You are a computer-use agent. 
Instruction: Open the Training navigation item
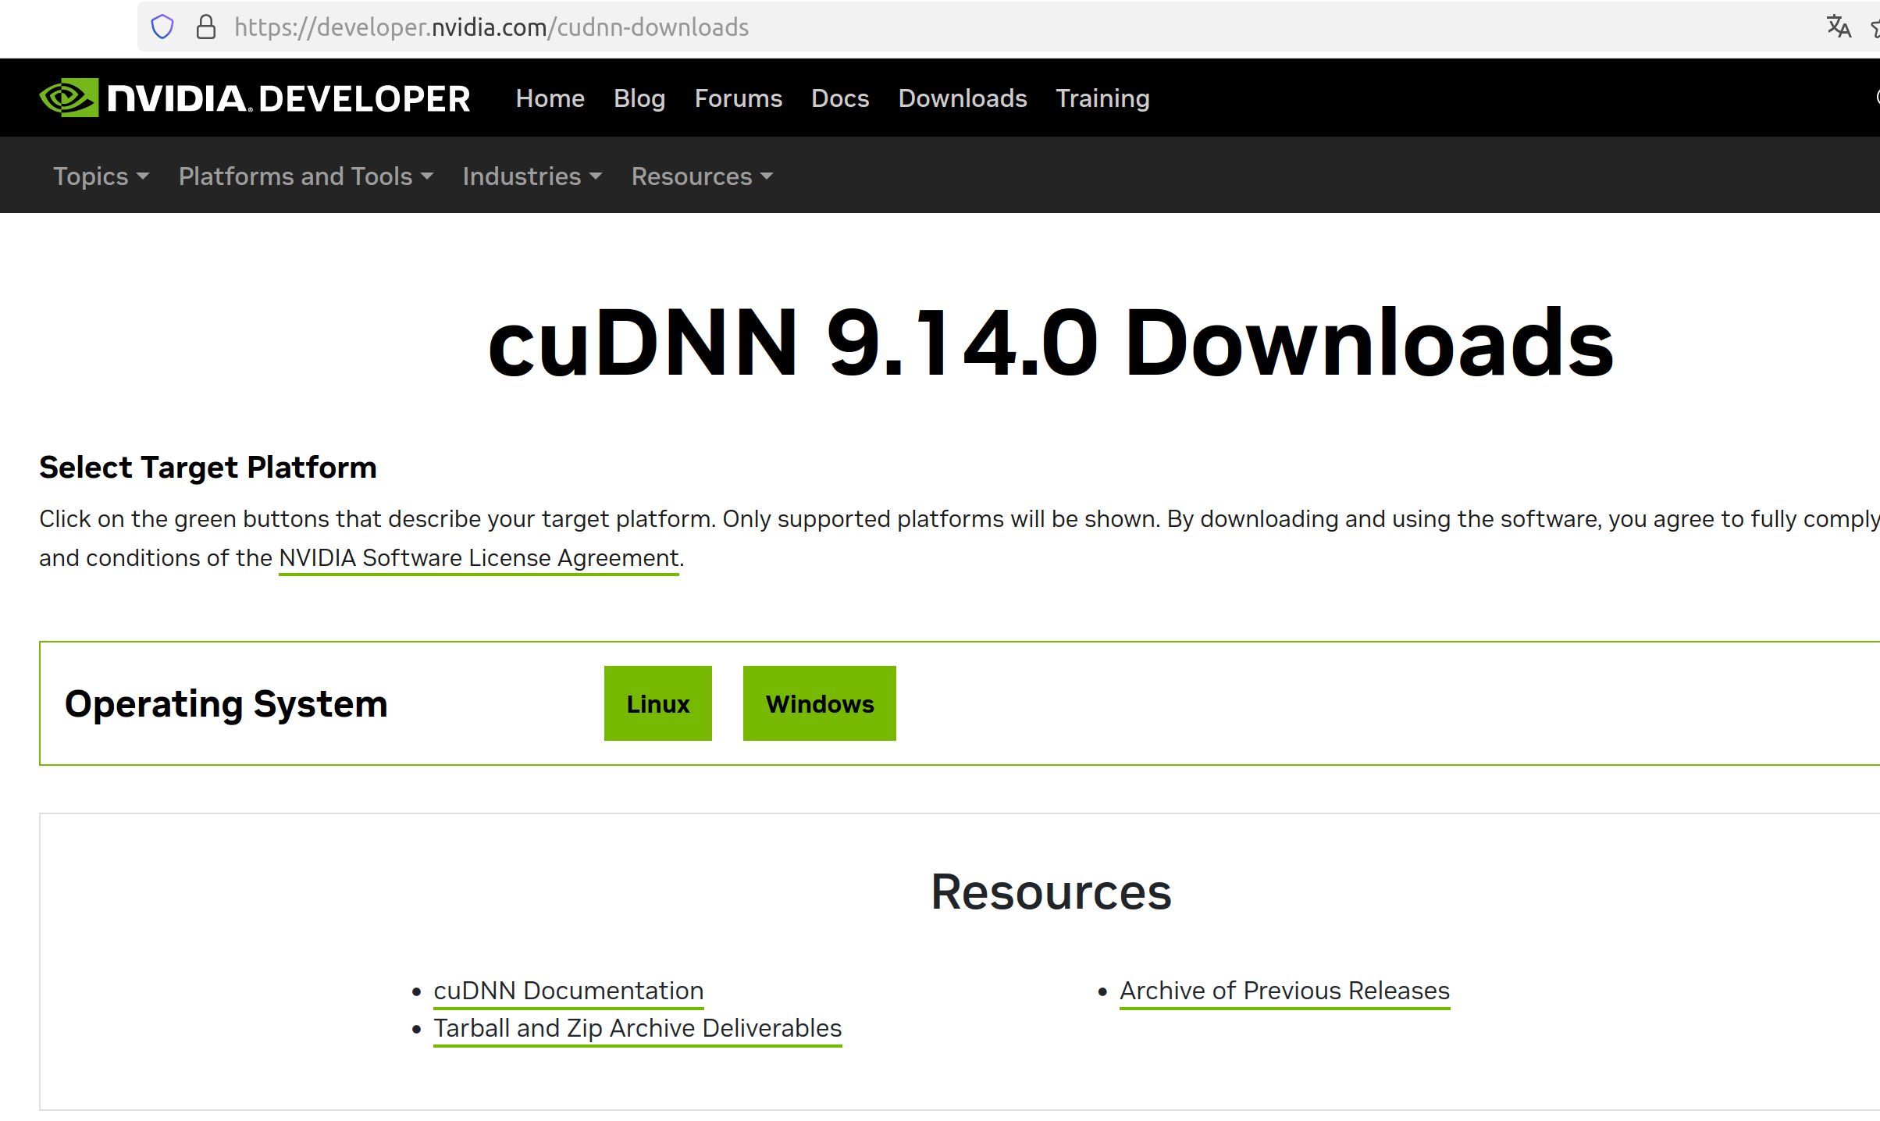1102,98
